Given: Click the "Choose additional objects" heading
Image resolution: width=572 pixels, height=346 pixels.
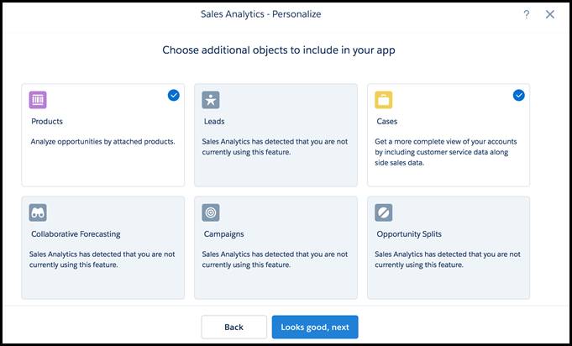Looking at the screenshot, I should click(278, 50).
